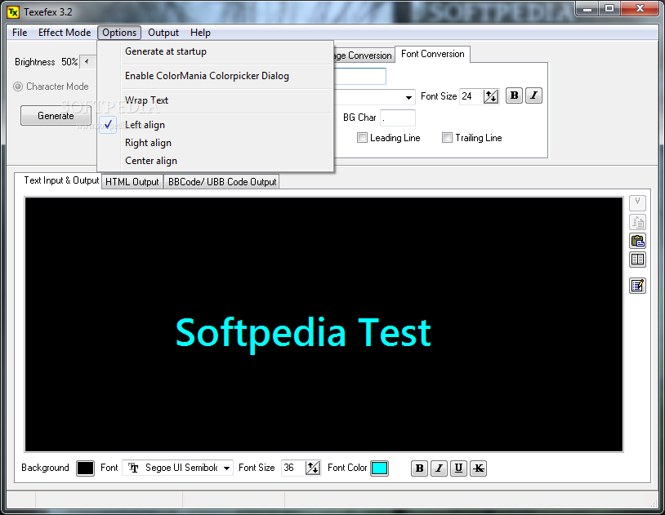
Task: Toggle Underline in bottom text toolbar
Action: pyautogui.click(x=458, y=468)
